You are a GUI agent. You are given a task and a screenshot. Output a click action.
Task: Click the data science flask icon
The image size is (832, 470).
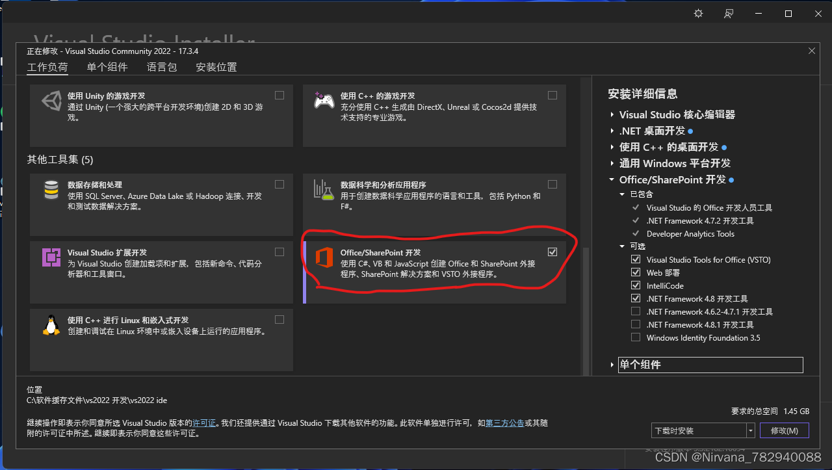coord(324,190)
